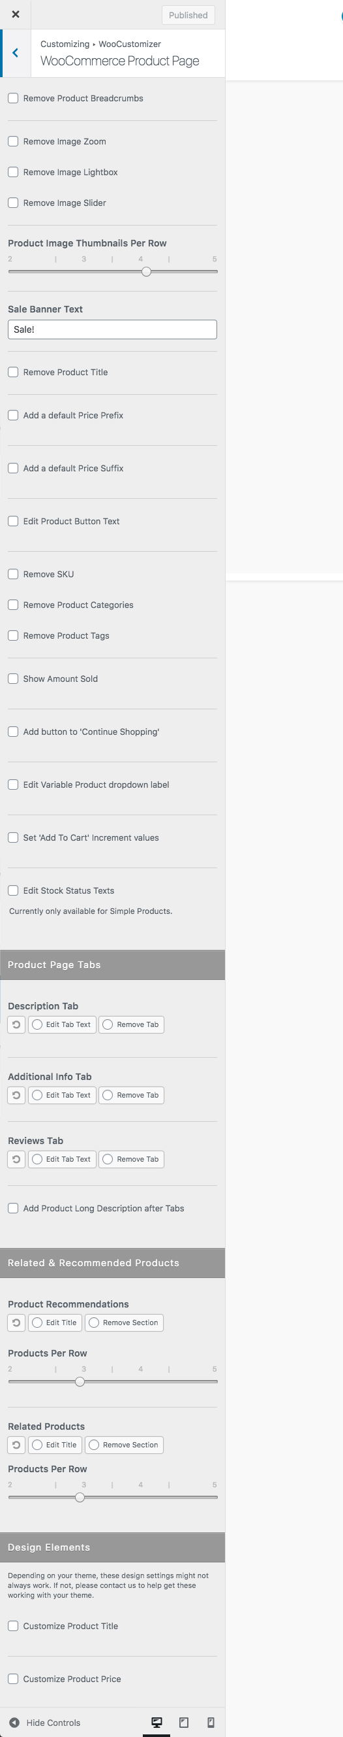Click the Hide Controls label
The width and height of the screenshot is (343, 1737).
53,1723
